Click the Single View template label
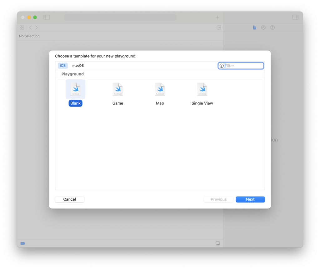320x270 pixels. [202, 103]
